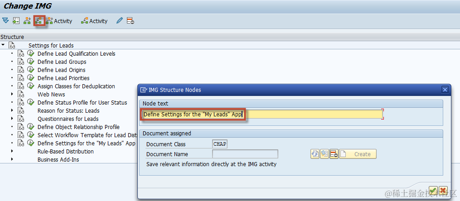Click the Expand Subtree double-arrow toolbar icon
This screenshot has height=201, width=460.
tap(5, 21)
